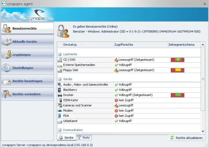
Task: Click the padlock user icon beside Benutzerrechte
Action: pos(7,28)
